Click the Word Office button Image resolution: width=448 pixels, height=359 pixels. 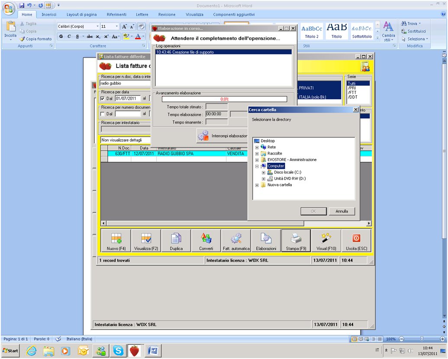tap(9, 8)
